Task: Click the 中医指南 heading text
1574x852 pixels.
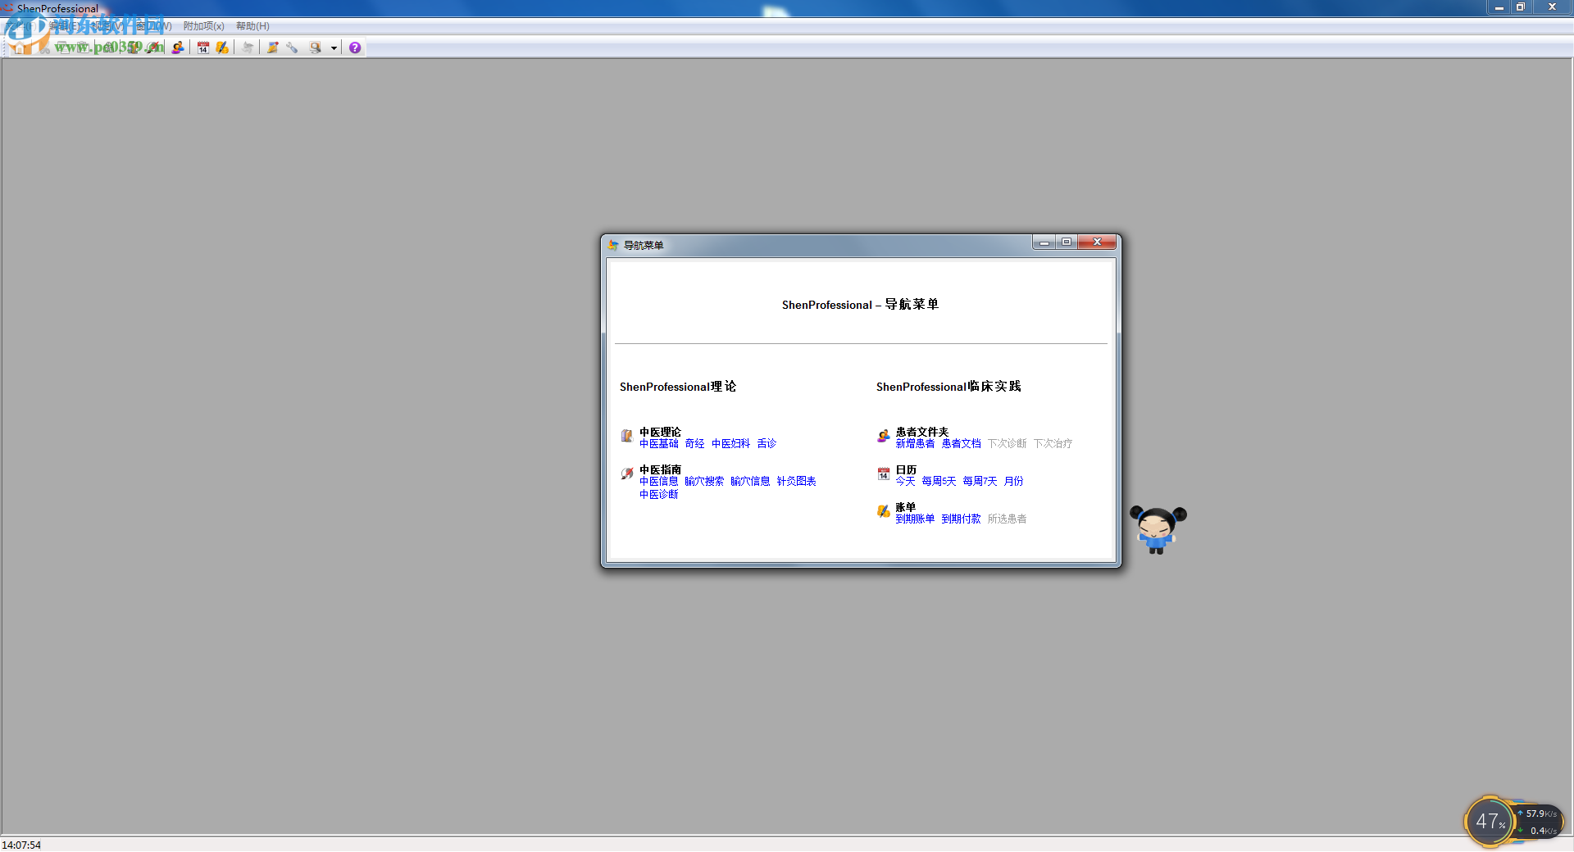Action: tap(661, 469)
